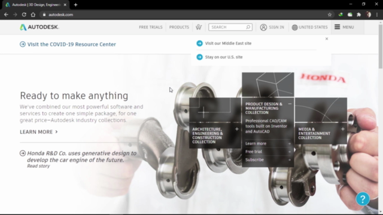Bookmark this page with the star icon
Viewport: 383px width, 215px height.
click(x=330, y=14)
